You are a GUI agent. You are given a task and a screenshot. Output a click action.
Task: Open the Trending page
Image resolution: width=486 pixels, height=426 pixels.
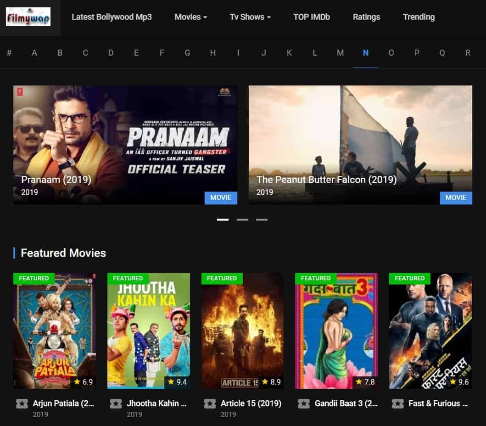(419, 17)
